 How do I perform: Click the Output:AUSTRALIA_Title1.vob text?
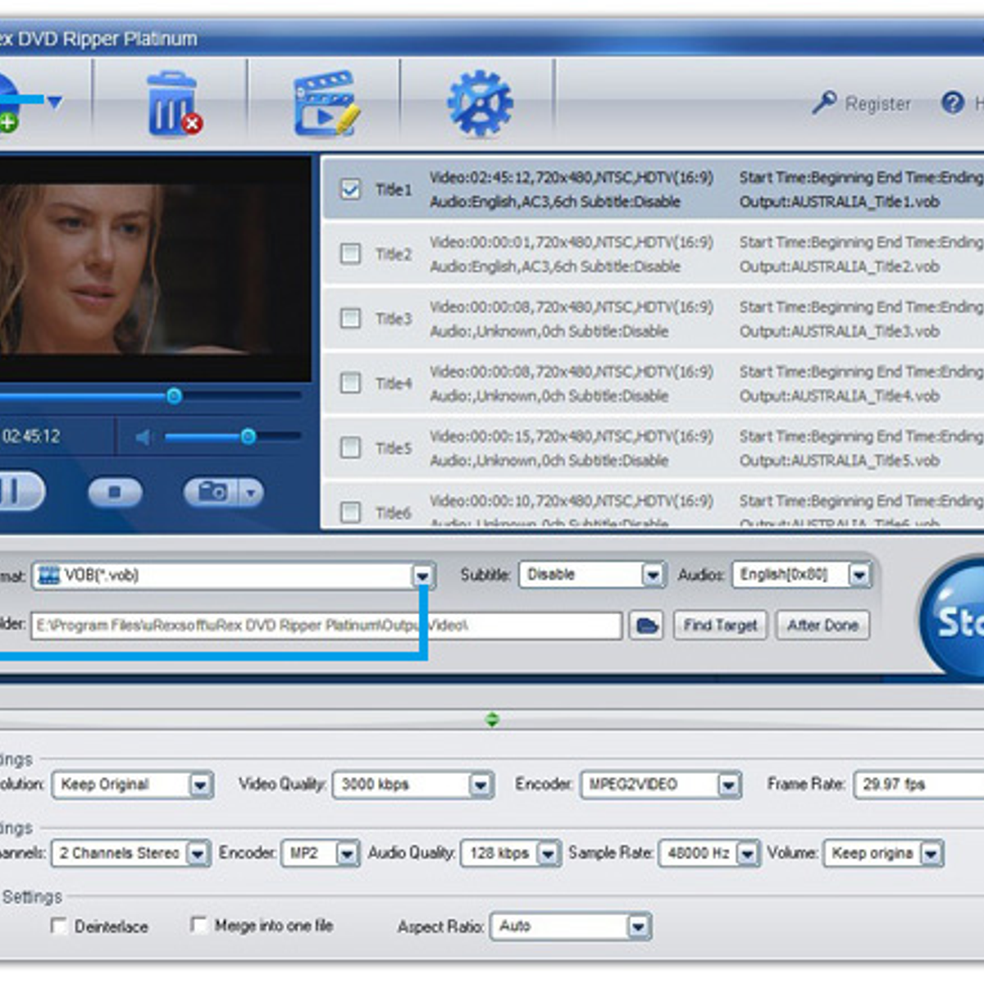click(840, 202)
